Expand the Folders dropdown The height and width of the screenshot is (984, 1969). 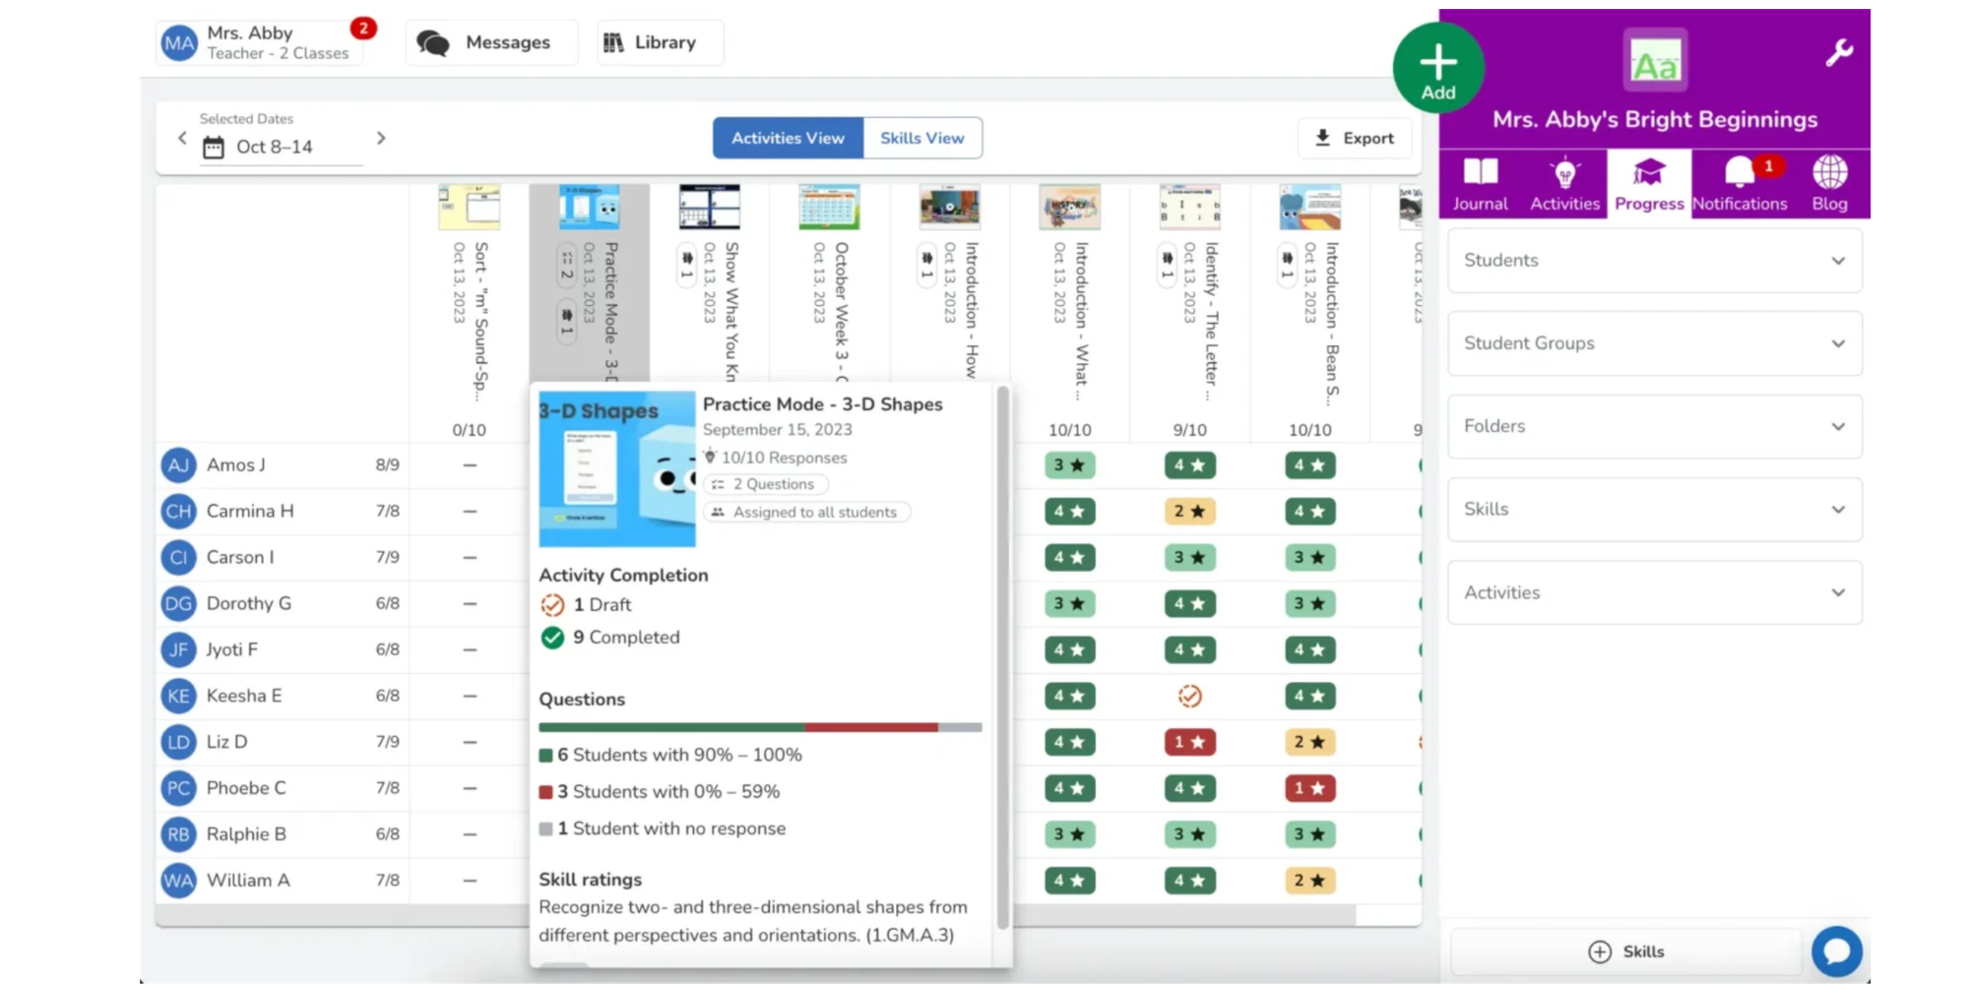point(1654,426)
